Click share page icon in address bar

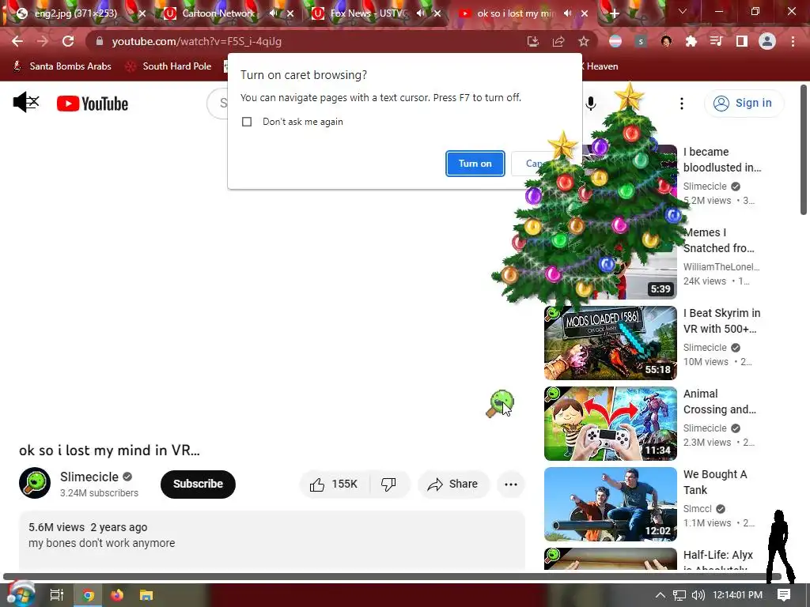558,41
